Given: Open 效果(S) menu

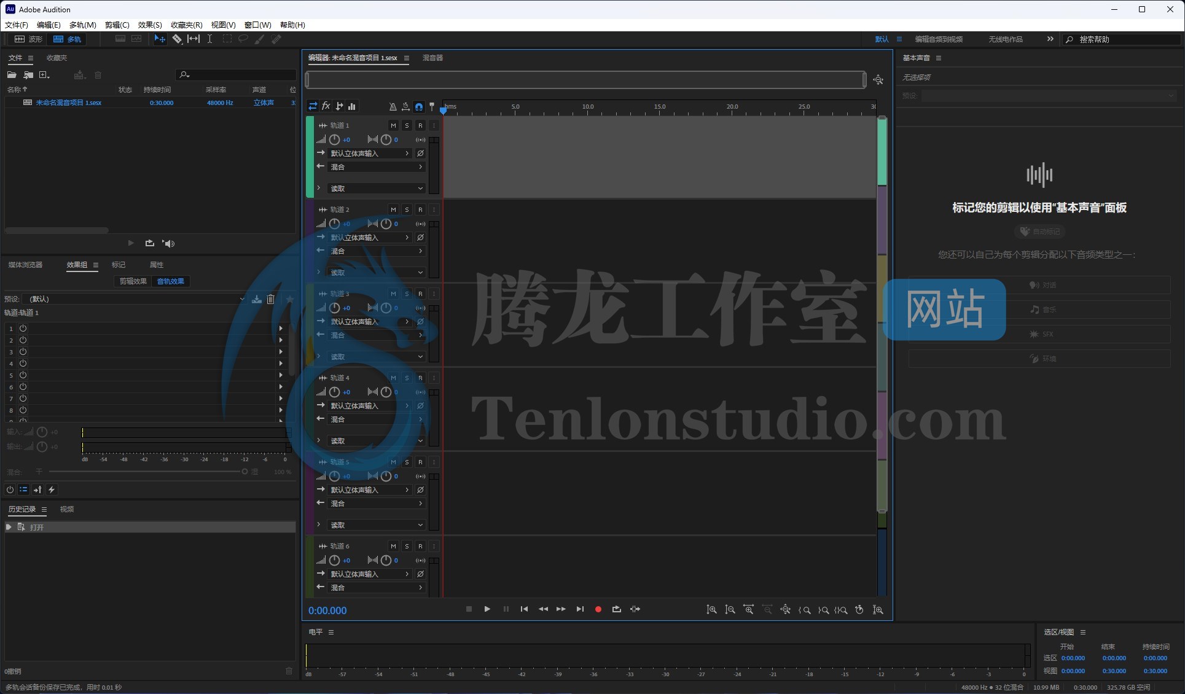Looking at the screenshot, I should pos(150,25).
